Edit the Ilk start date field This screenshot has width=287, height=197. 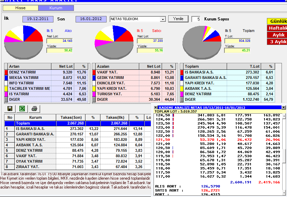(38, 19)
